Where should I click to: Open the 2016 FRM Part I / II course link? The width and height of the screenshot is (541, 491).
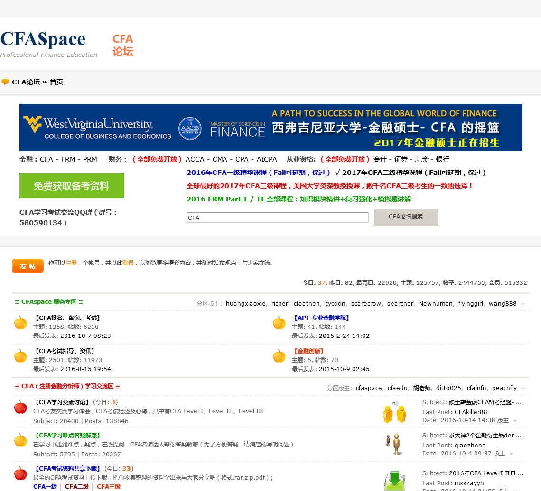coord(299,199)
